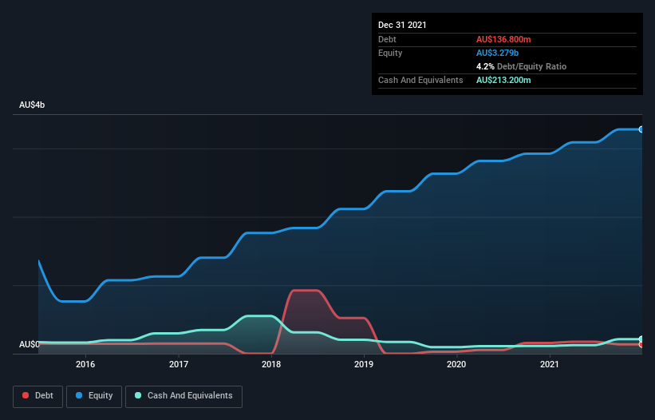The width and height of the screenshot is (655, 420).
Task: Click the Equity row label in tooltip
Action: click(390, 53)
